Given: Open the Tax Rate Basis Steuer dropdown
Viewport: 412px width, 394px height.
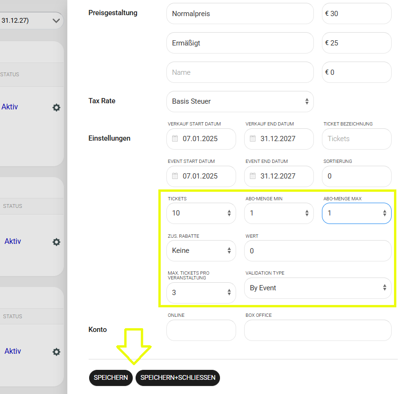Looking at the screenshot, I should (240, 101).
